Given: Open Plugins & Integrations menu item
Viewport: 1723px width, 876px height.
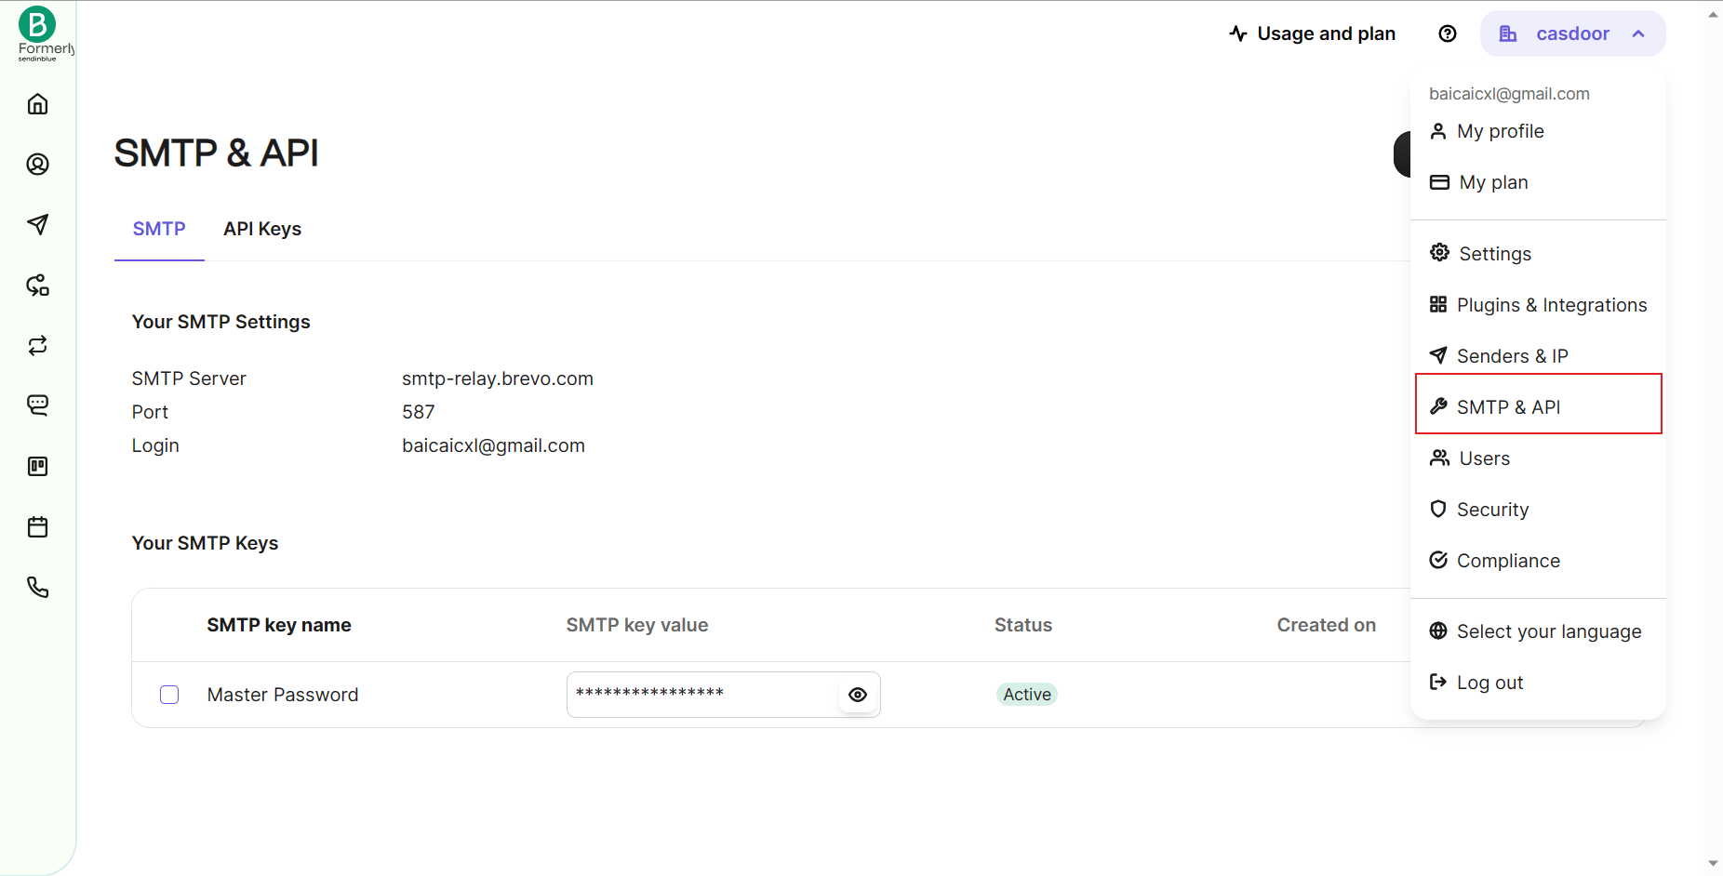Looking at the screenshot, I should coord(1551,305).
